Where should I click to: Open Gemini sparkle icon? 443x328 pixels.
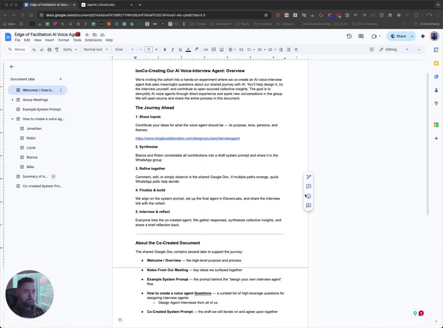[423, 36]
